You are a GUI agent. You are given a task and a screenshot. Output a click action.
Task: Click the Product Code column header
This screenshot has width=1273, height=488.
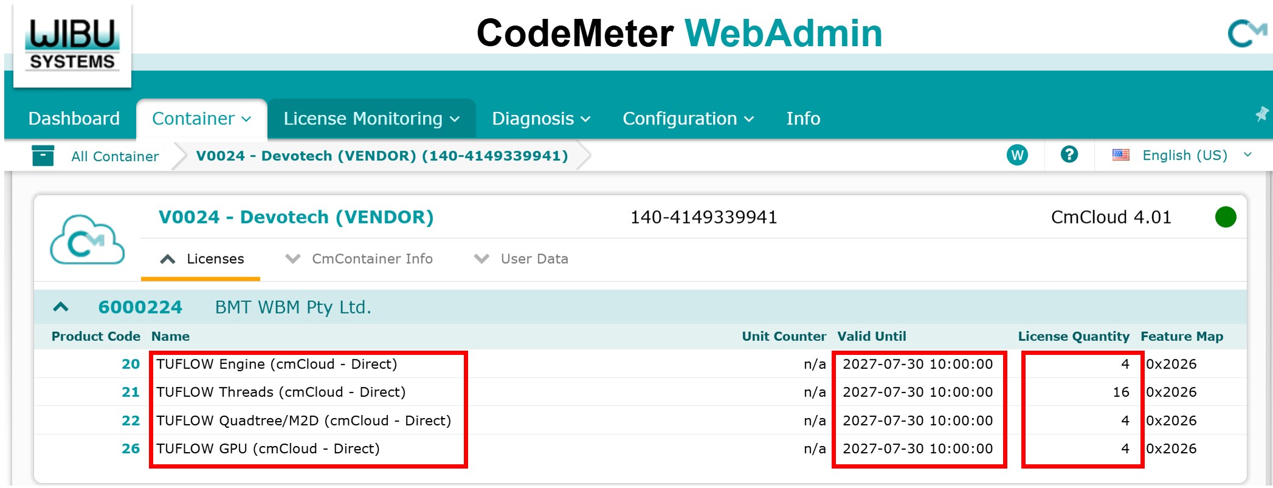(96, 336)
